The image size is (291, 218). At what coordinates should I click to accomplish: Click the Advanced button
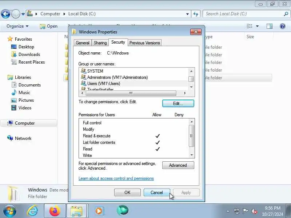point(178,165)
